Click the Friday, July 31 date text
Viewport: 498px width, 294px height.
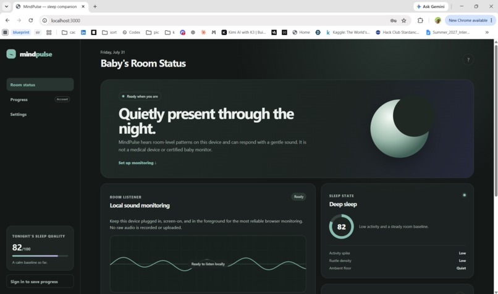(x=112, y=52)
